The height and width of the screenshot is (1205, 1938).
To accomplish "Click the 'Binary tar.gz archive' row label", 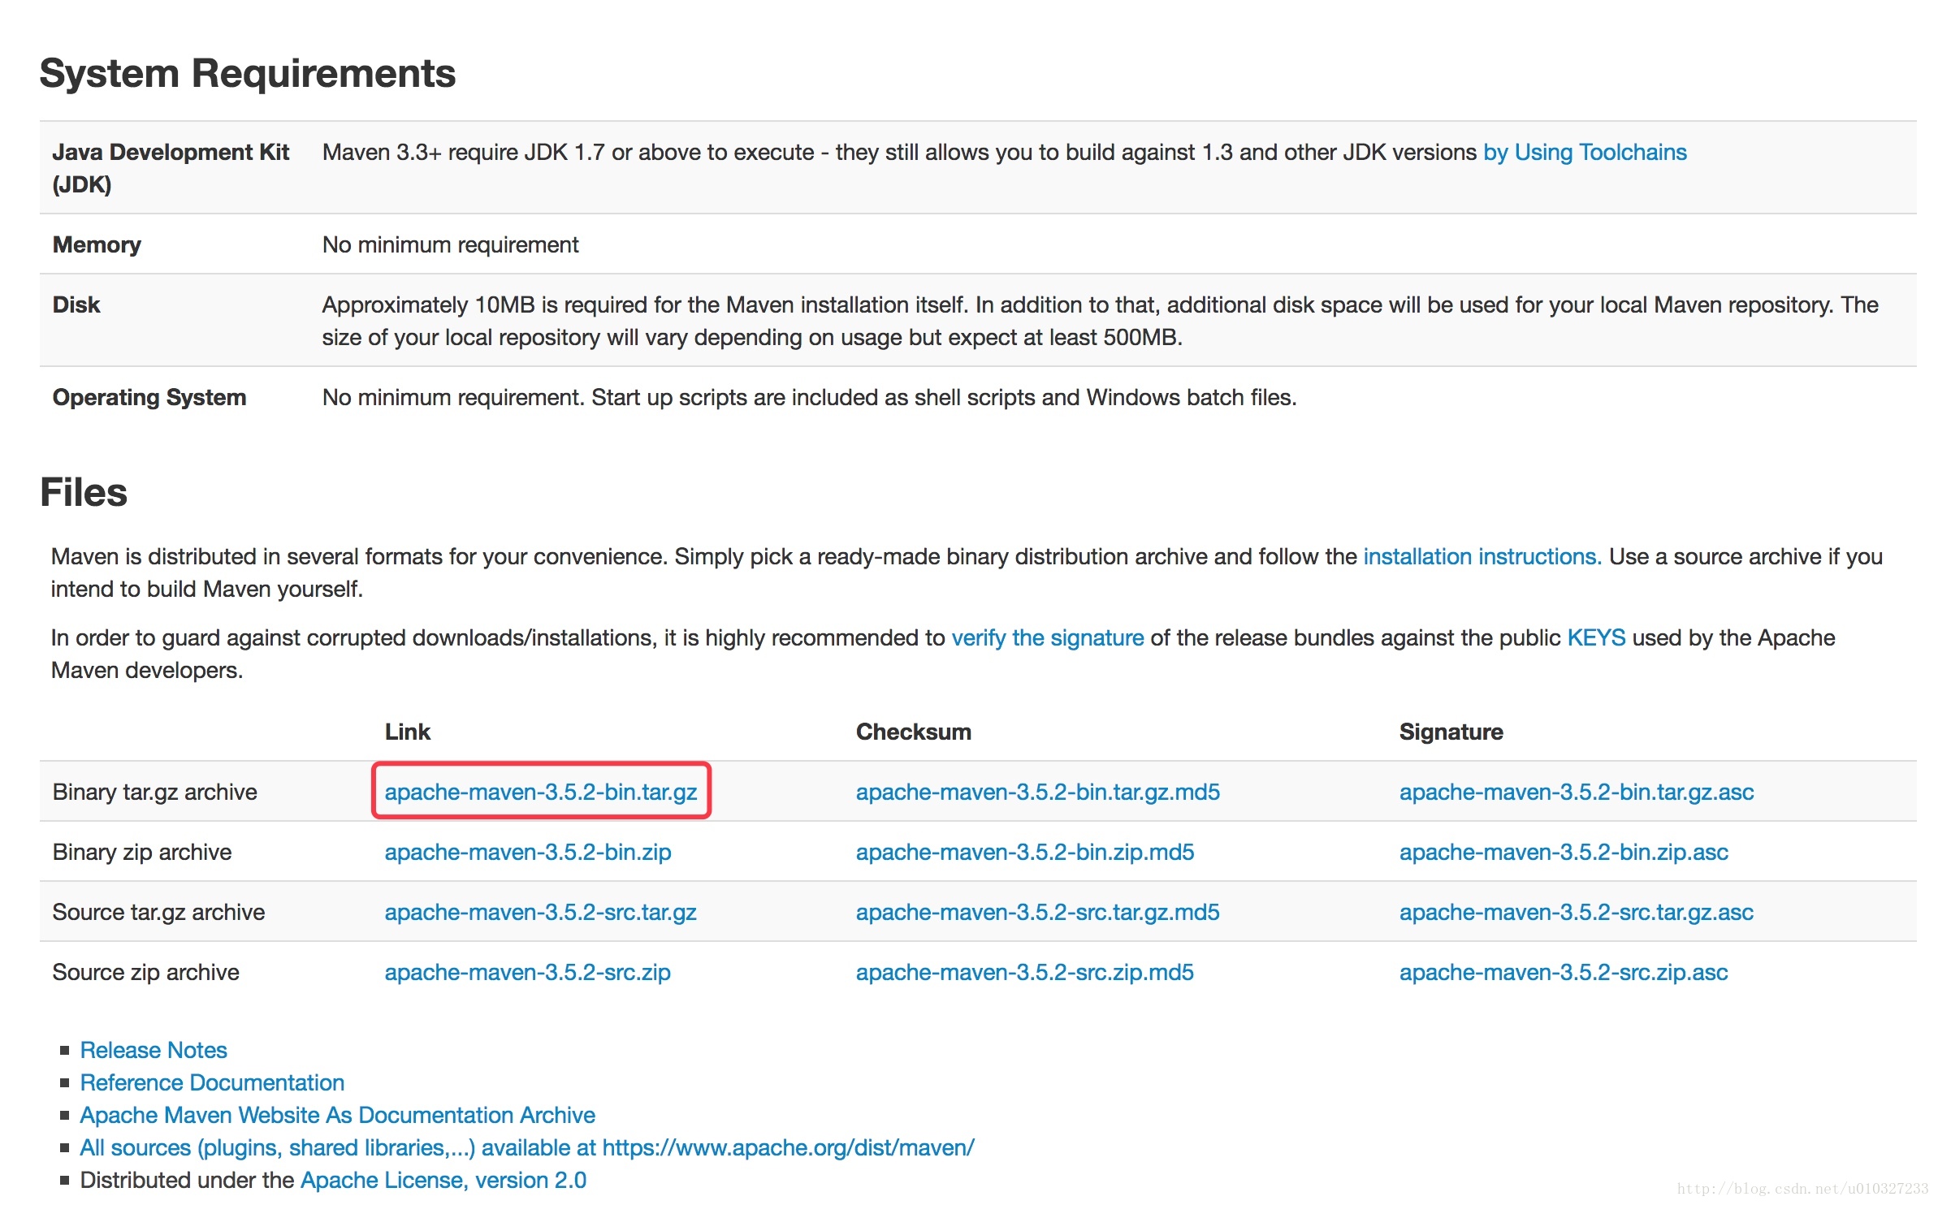I will (155, 792).
